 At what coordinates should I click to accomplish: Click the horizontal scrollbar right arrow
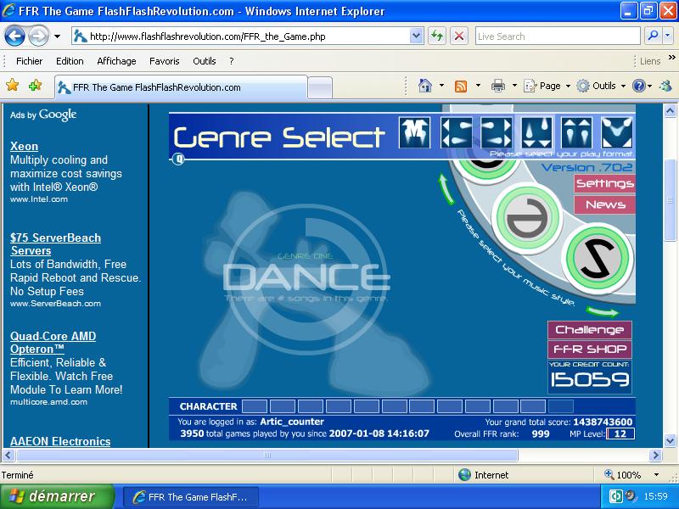pos(655,455)
